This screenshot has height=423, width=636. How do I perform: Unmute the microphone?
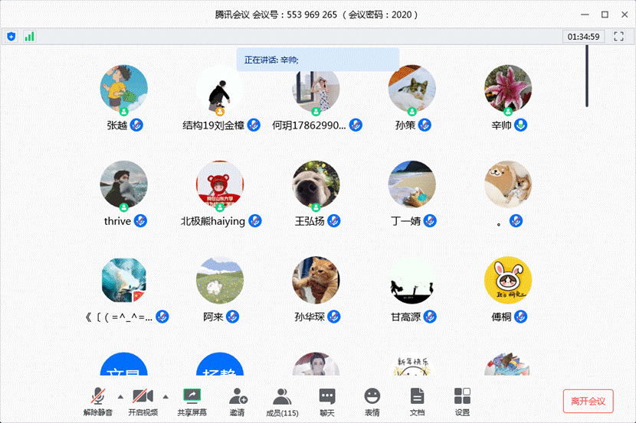coord(97,401)
